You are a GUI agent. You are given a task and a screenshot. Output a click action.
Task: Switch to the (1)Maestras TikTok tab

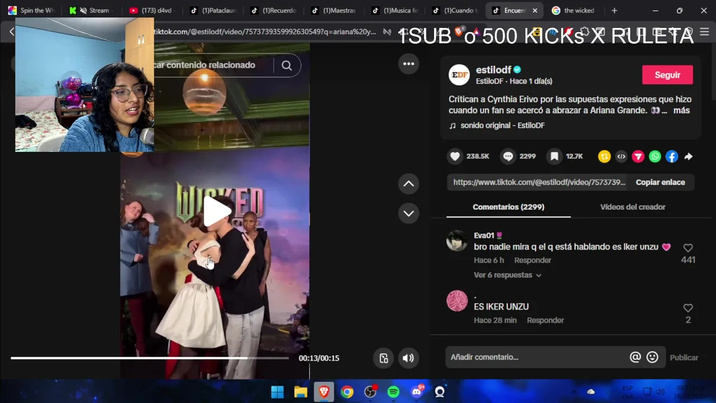[334, 10]
